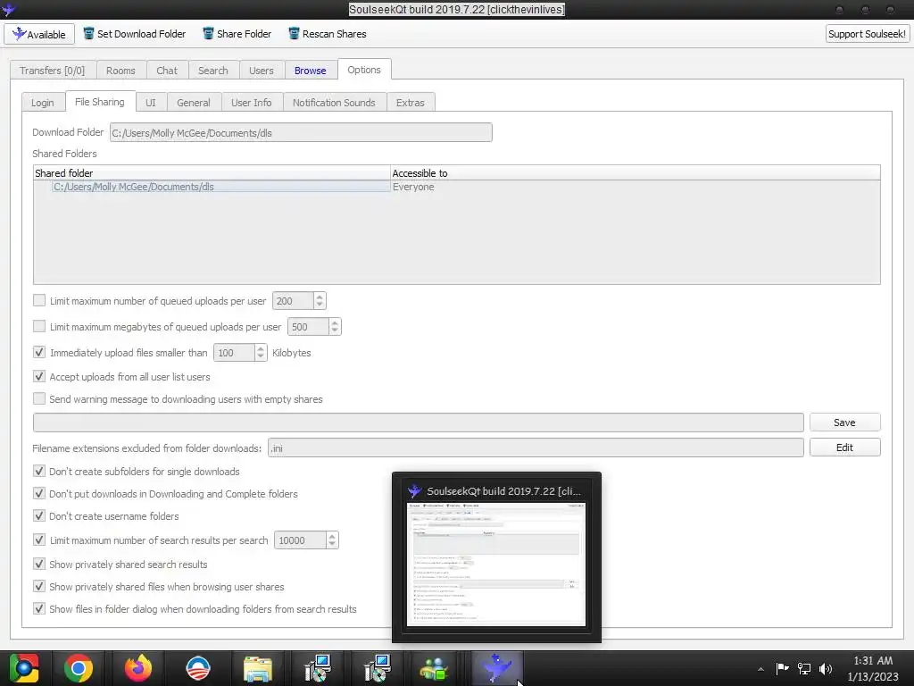The width and height of the screenshot is (914, 686).
Task: Click the two-people messenger taskbar icon
Action: tap(434, 669)
